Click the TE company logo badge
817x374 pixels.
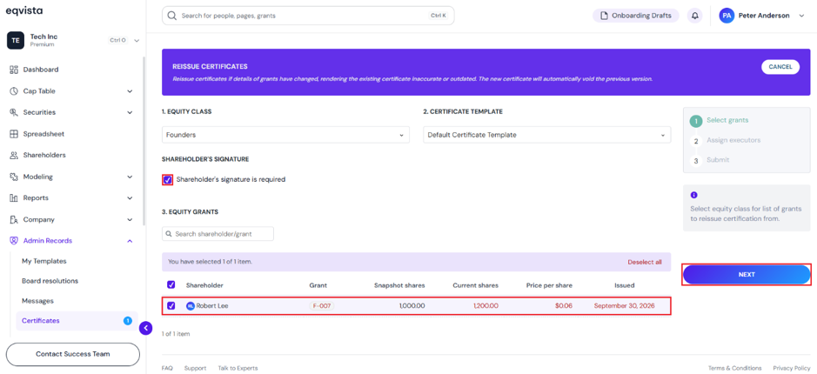click(x=16, y=40)
